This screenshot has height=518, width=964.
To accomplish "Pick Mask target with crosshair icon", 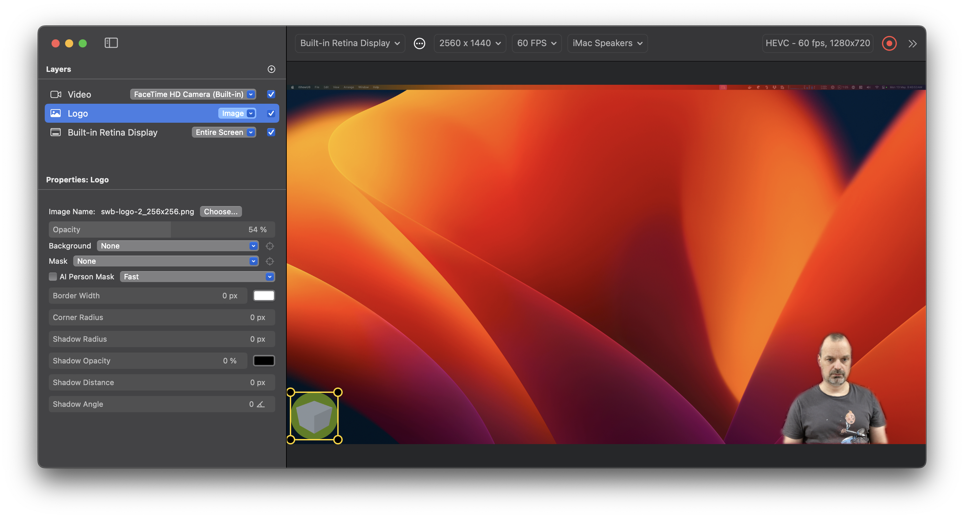I will point(269,261).
